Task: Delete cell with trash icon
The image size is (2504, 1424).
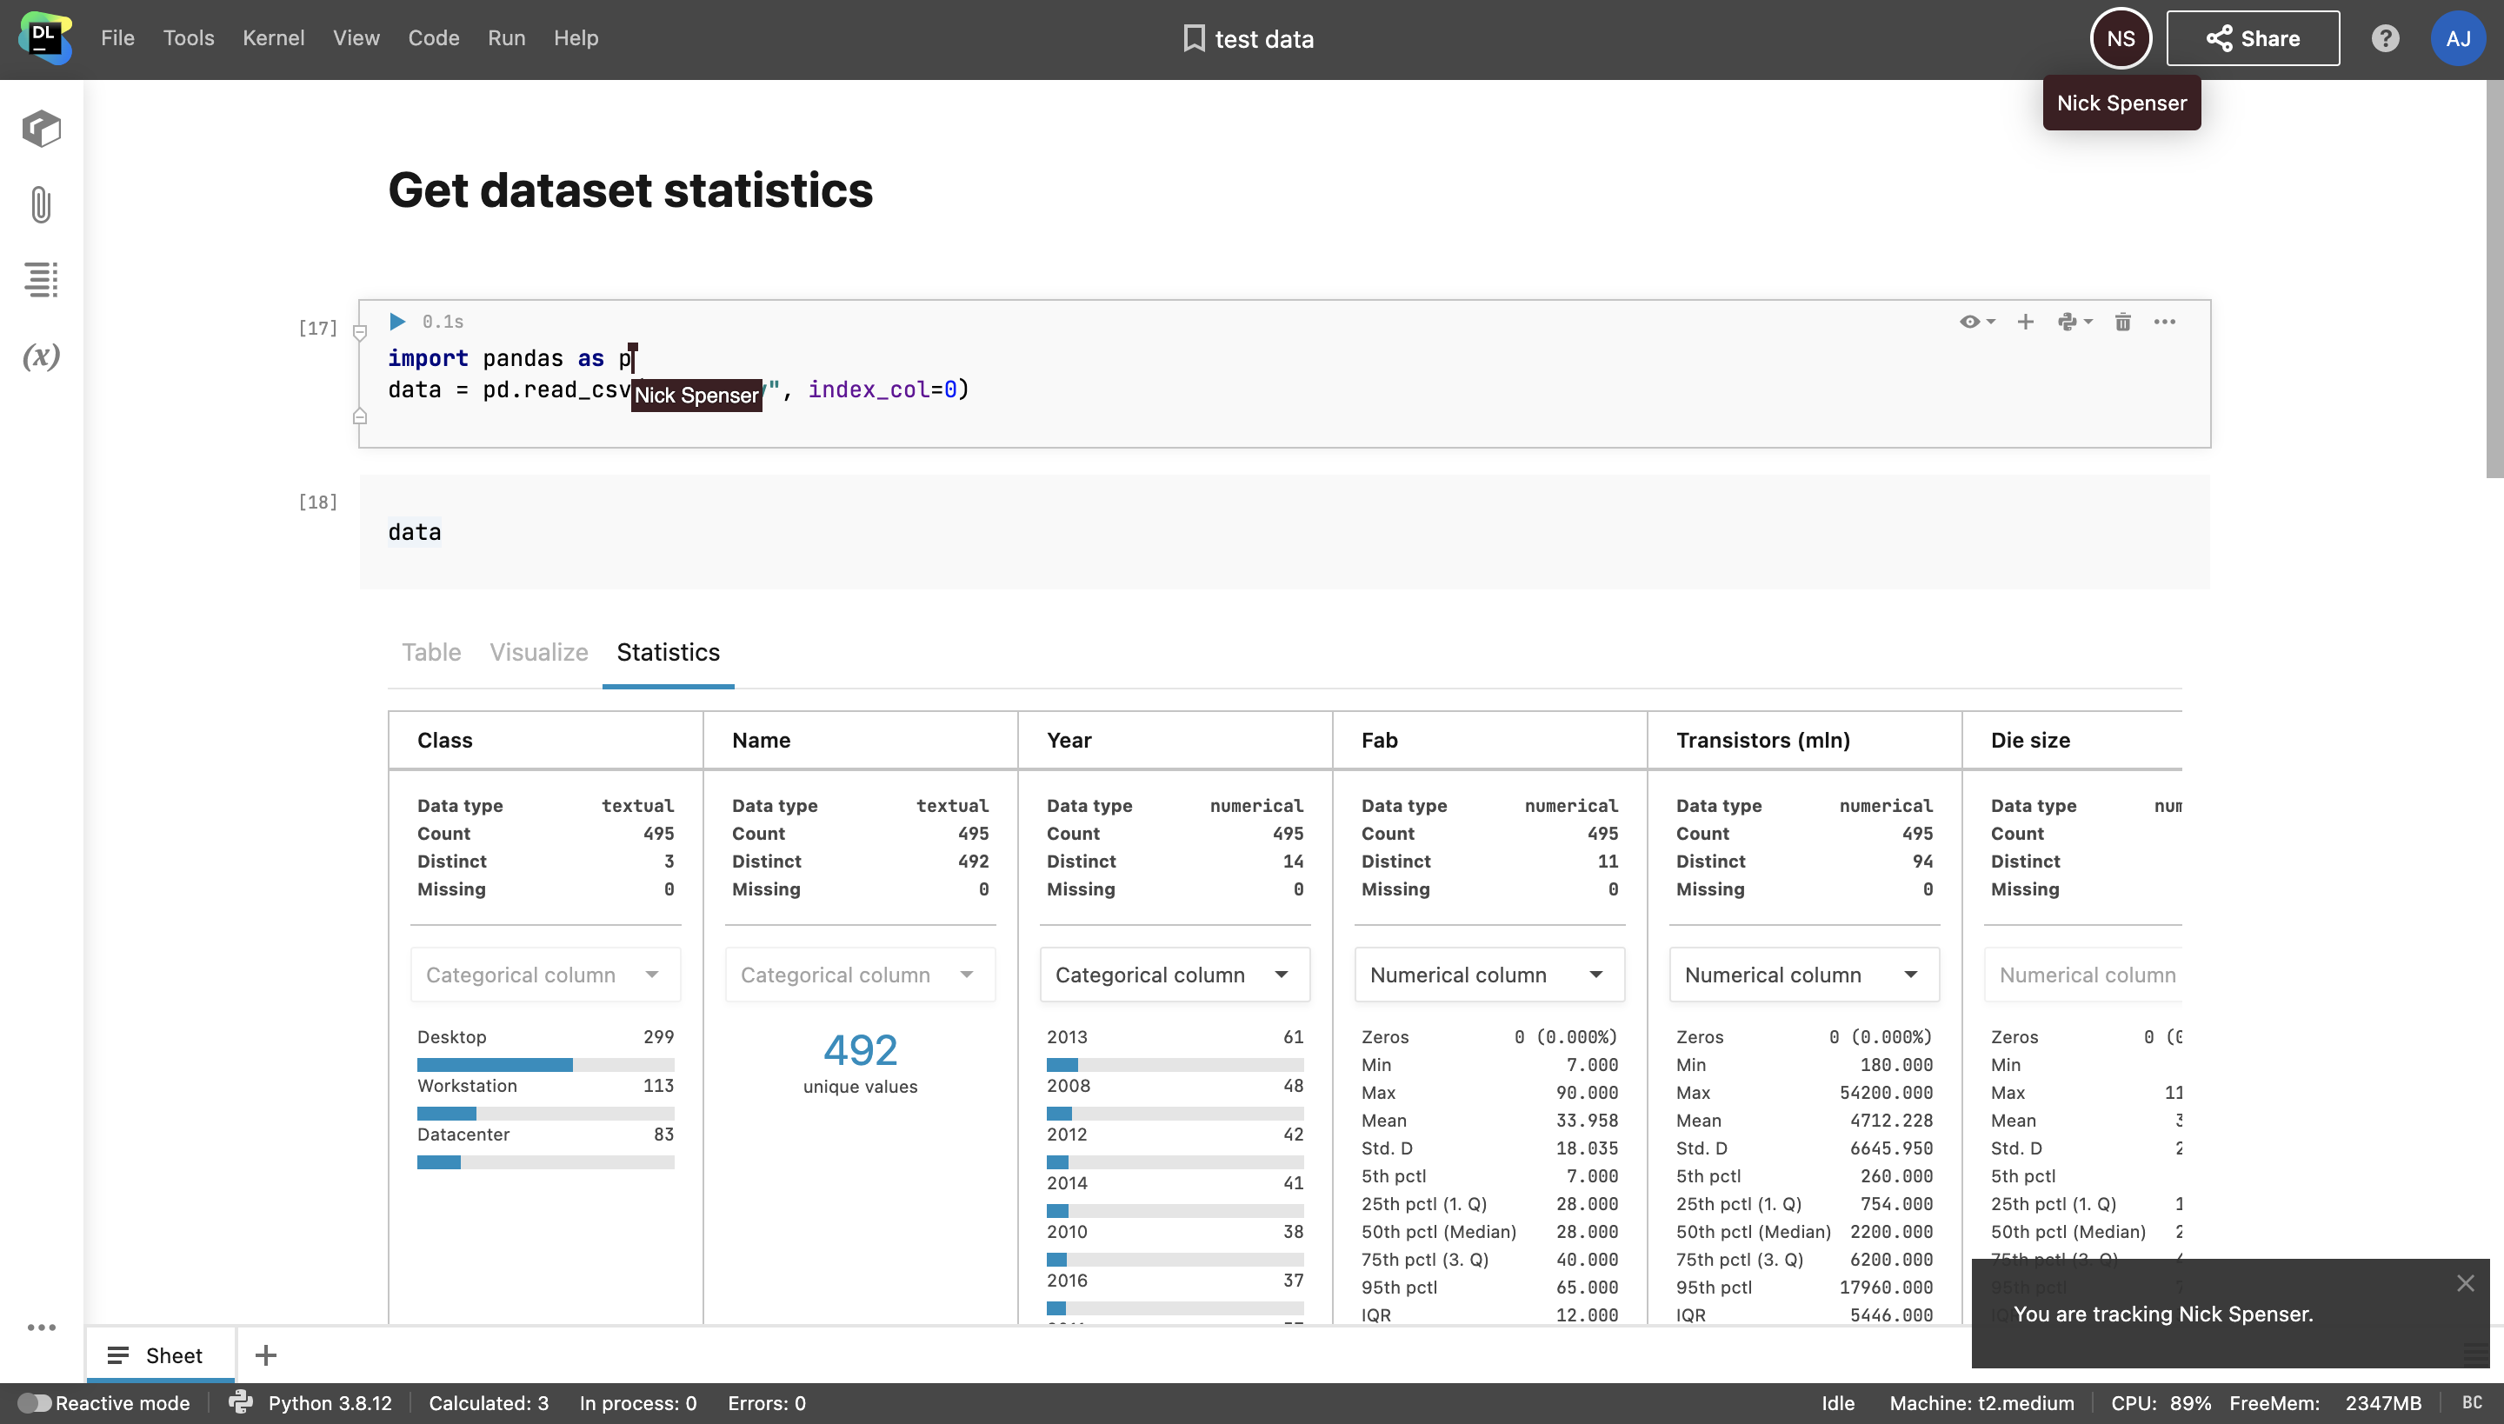Action: click(x=2122, y=322)
